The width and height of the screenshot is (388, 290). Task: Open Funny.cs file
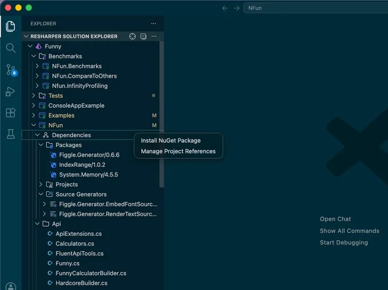67,263
